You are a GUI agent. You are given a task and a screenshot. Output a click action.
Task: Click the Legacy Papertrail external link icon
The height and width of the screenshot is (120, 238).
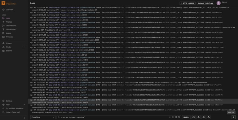[x=3, y=112]
